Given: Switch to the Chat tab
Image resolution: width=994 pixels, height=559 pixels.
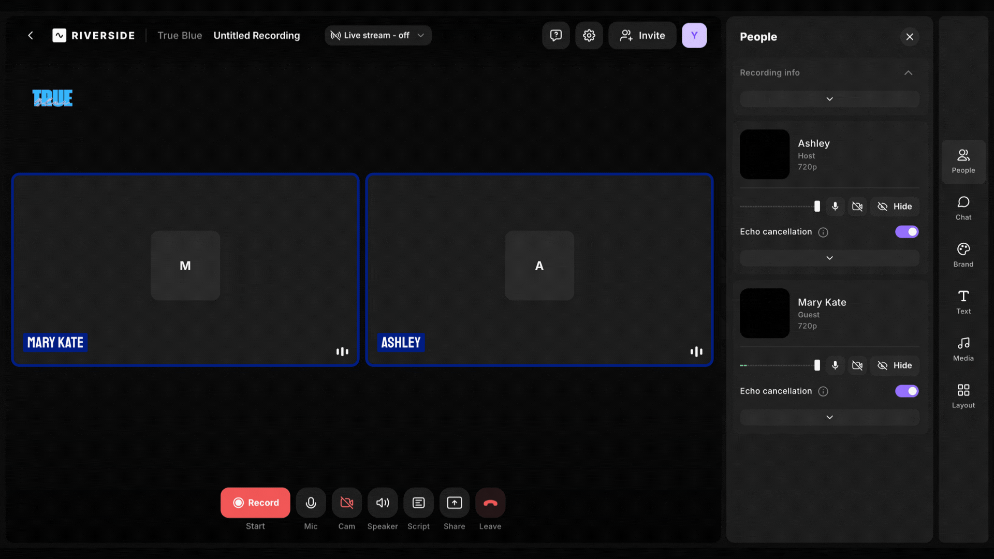Looking at the screenshot, I should tap(963, 208).
